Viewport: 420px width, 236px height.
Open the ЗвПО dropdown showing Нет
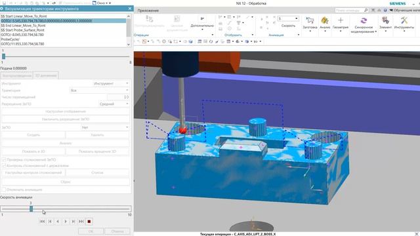(105, 127)
